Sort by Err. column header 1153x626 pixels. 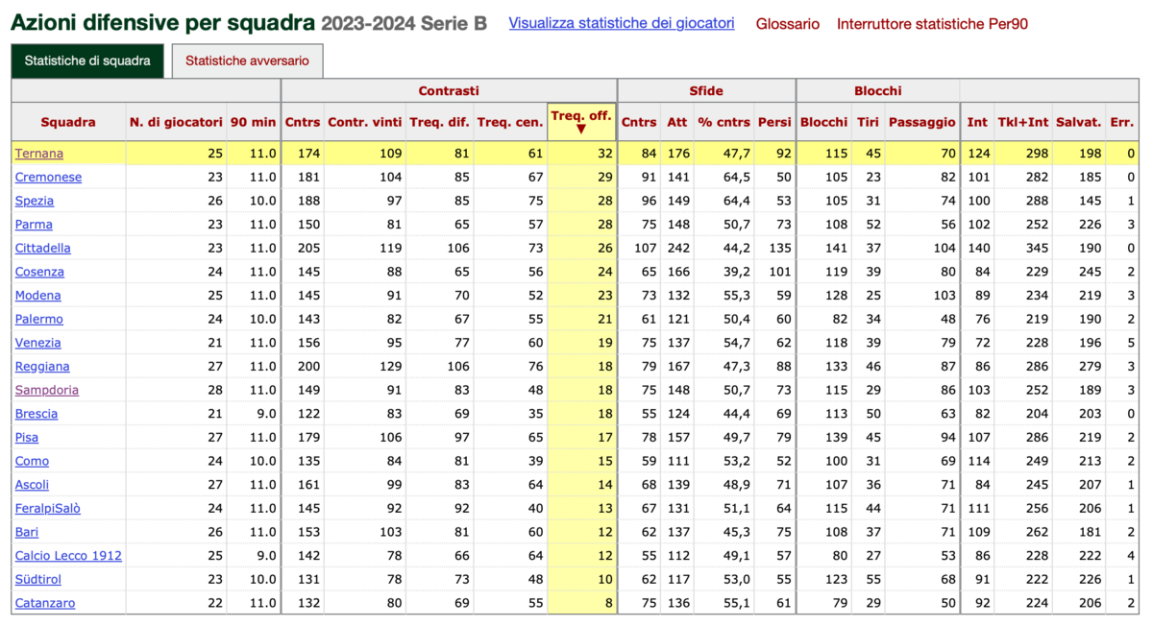1121,122
